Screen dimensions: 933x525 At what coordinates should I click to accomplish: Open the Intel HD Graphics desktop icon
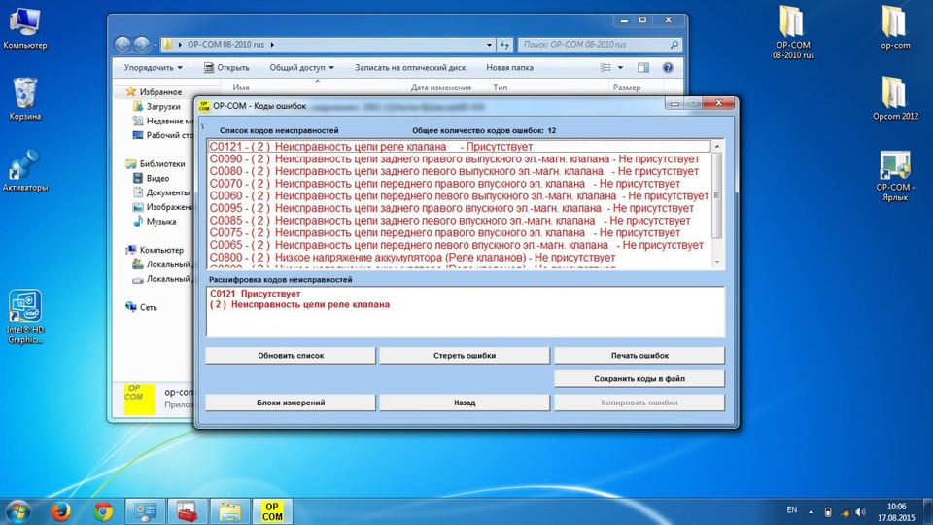(x=24, y=317)
